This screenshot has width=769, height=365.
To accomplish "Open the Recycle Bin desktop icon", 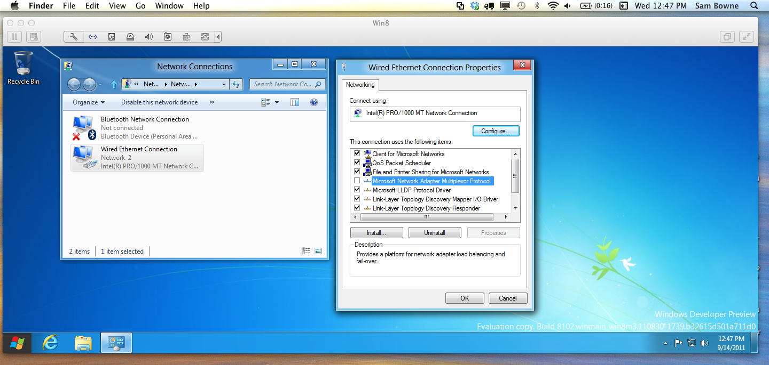I will 23,68.
